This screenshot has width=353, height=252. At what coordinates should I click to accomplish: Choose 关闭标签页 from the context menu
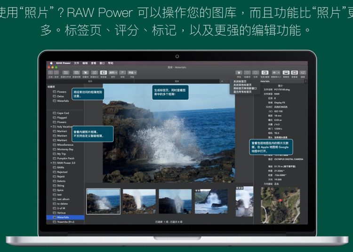(x=240, y=81)
